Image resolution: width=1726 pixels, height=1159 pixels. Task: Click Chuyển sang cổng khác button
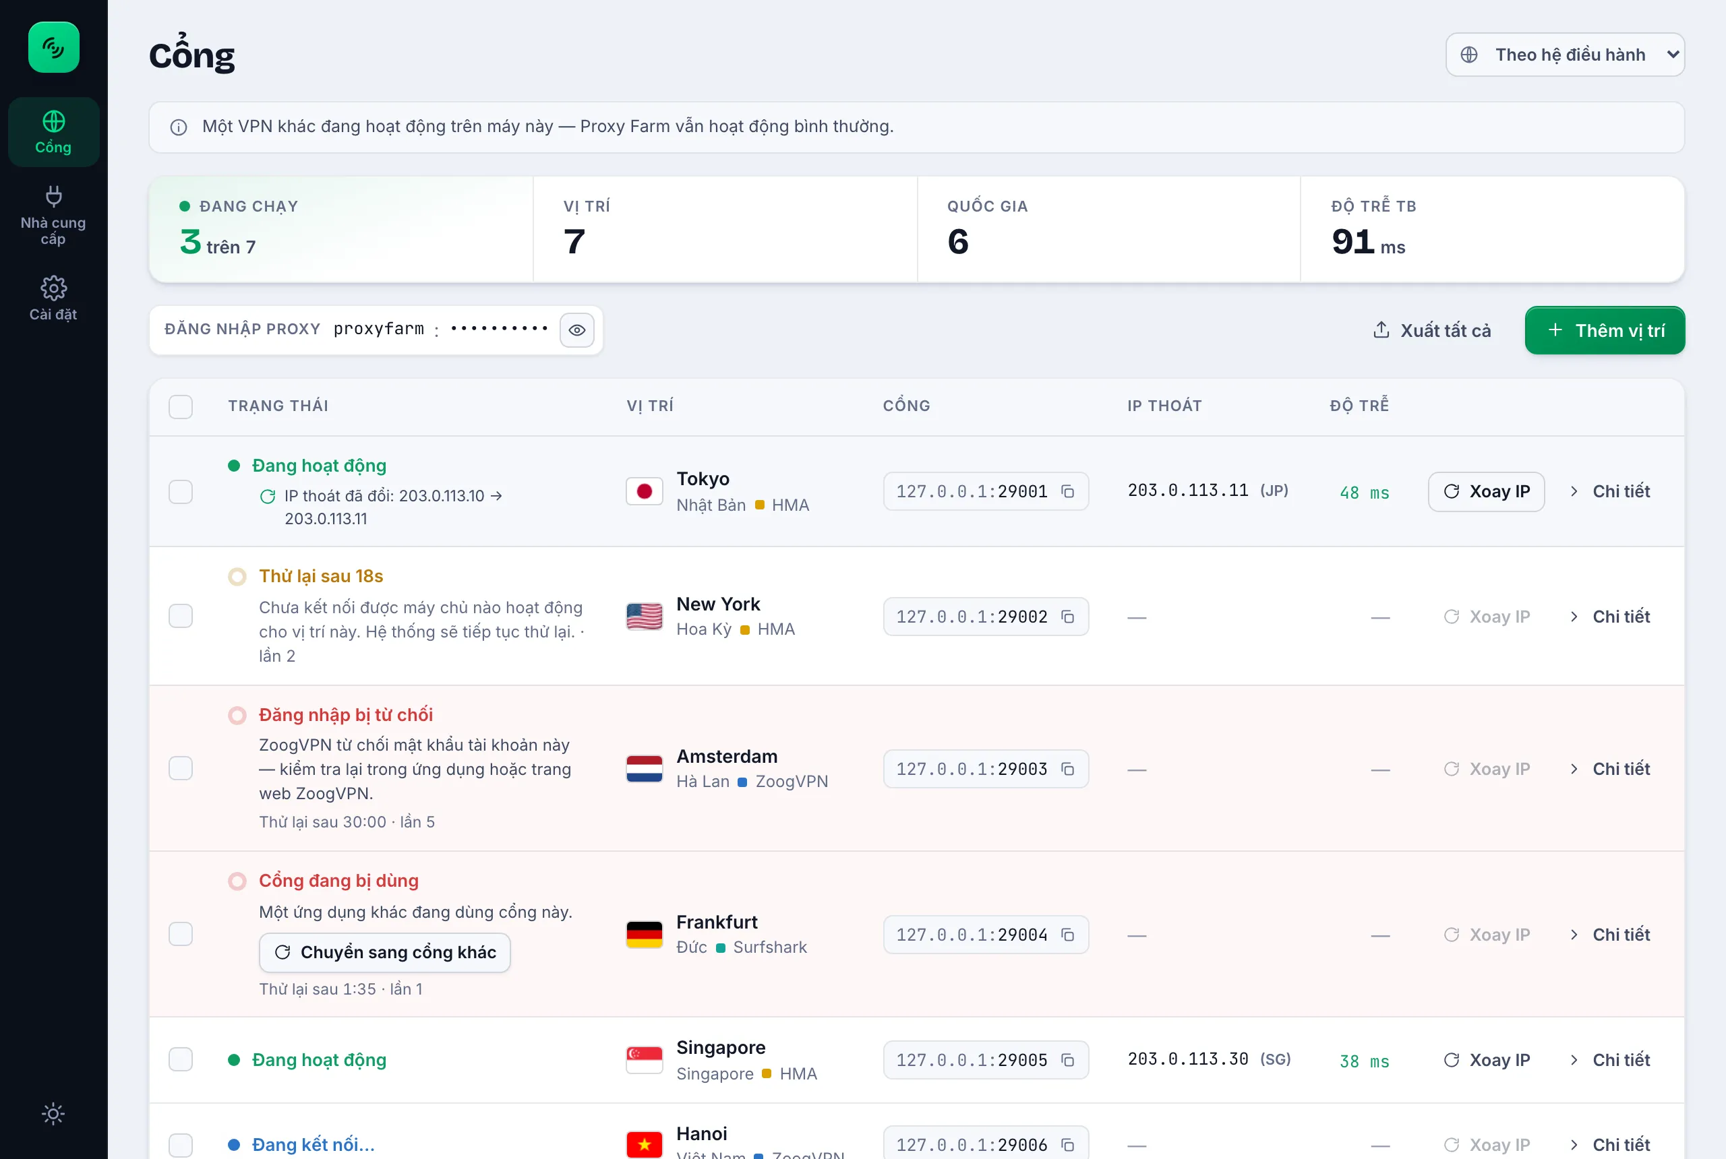click(384, 952)
